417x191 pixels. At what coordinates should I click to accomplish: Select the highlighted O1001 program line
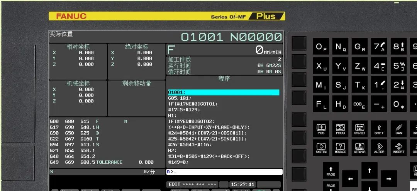point(224,92)
